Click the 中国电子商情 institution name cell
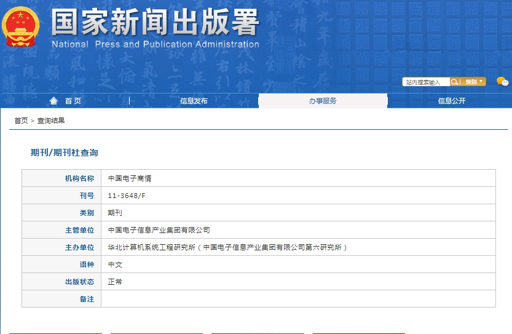The height and width of the screenshot is (334, 512). 130,178
